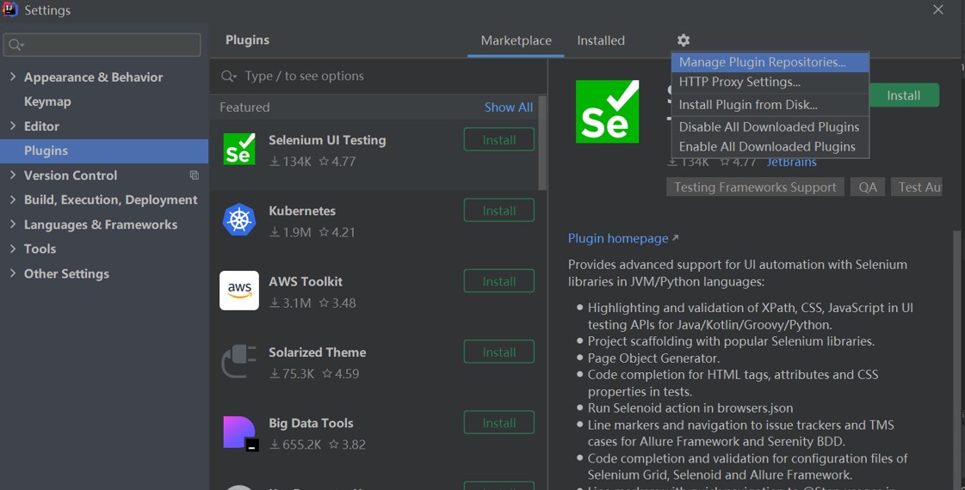The width and height of the screenshot is (965, 490).
Task: Click the settings search box
Action: point(102,45)
